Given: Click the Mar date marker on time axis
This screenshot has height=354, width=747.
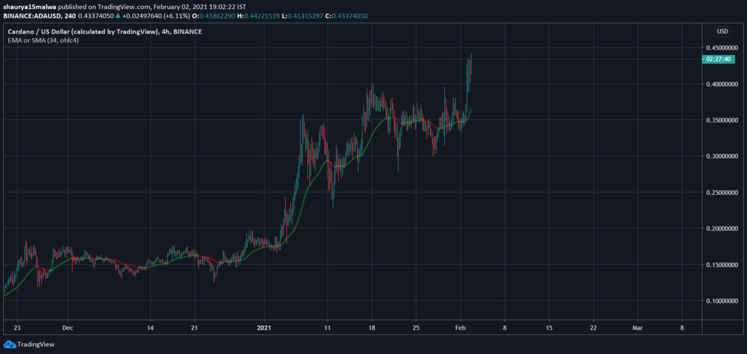Looking at the screenshot, I should [x=637, y=327].
